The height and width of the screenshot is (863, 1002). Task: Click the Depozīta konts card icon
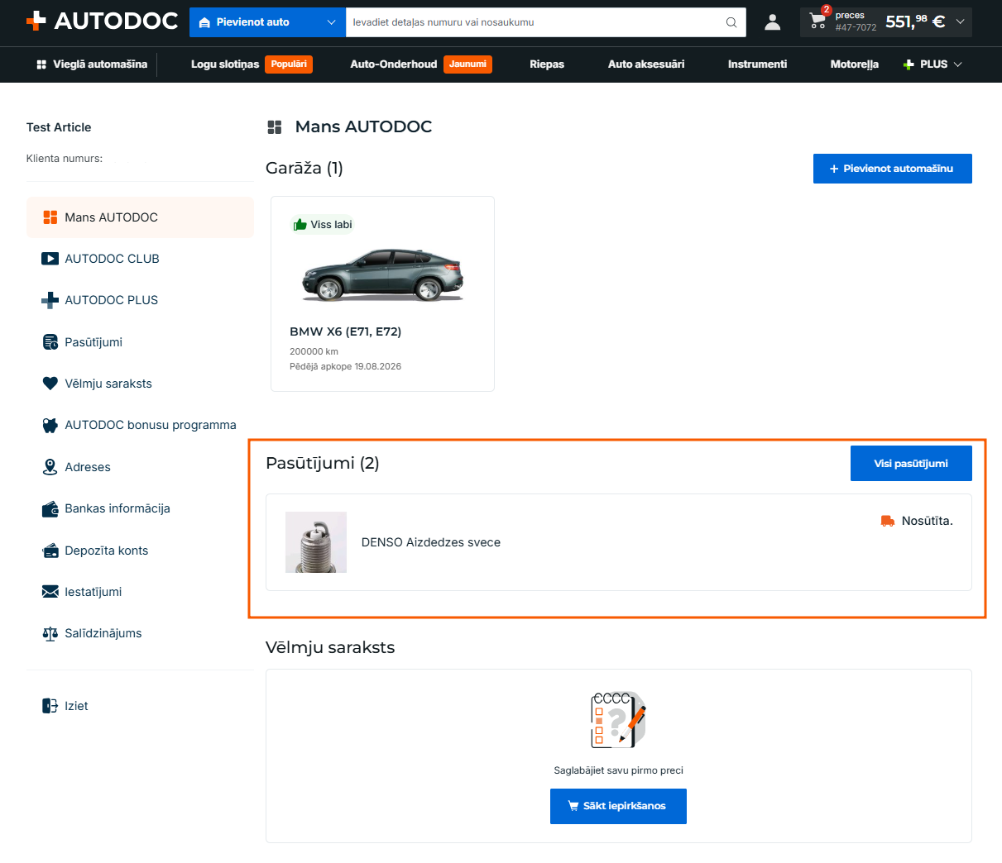tap(50, 551)
